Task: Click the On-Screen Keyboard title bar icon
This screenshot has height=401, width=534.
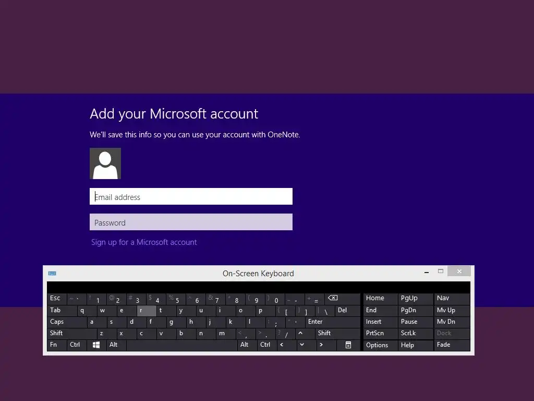Action: [52, 274]
